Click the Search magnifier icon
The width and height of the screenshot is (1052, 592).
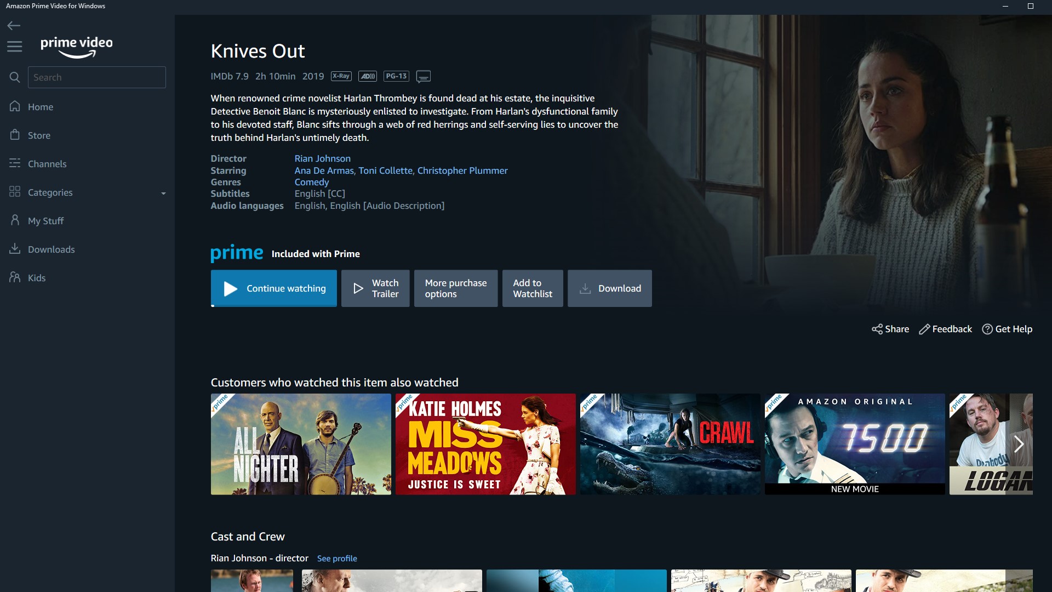pyautogui.click(x=14, y=77)
